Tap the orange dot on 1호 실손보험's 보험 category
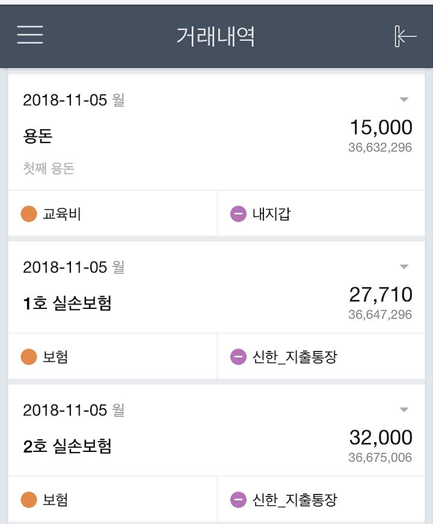Image resolution: width=433 pixels, height=524 pixels. tap(29, 356)
